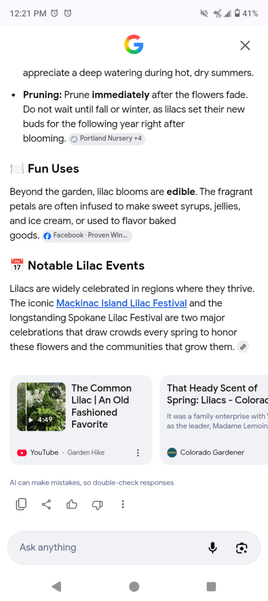Copy the response with copy icon
268x601 pixels.
pyautogui.click(x=22, y=504)
